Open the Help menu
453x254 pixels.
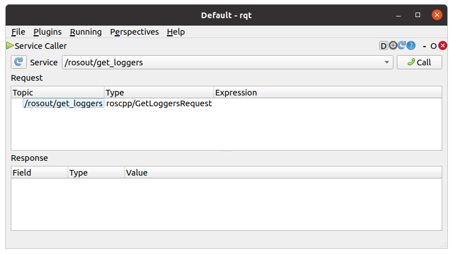tap(175, 32)
